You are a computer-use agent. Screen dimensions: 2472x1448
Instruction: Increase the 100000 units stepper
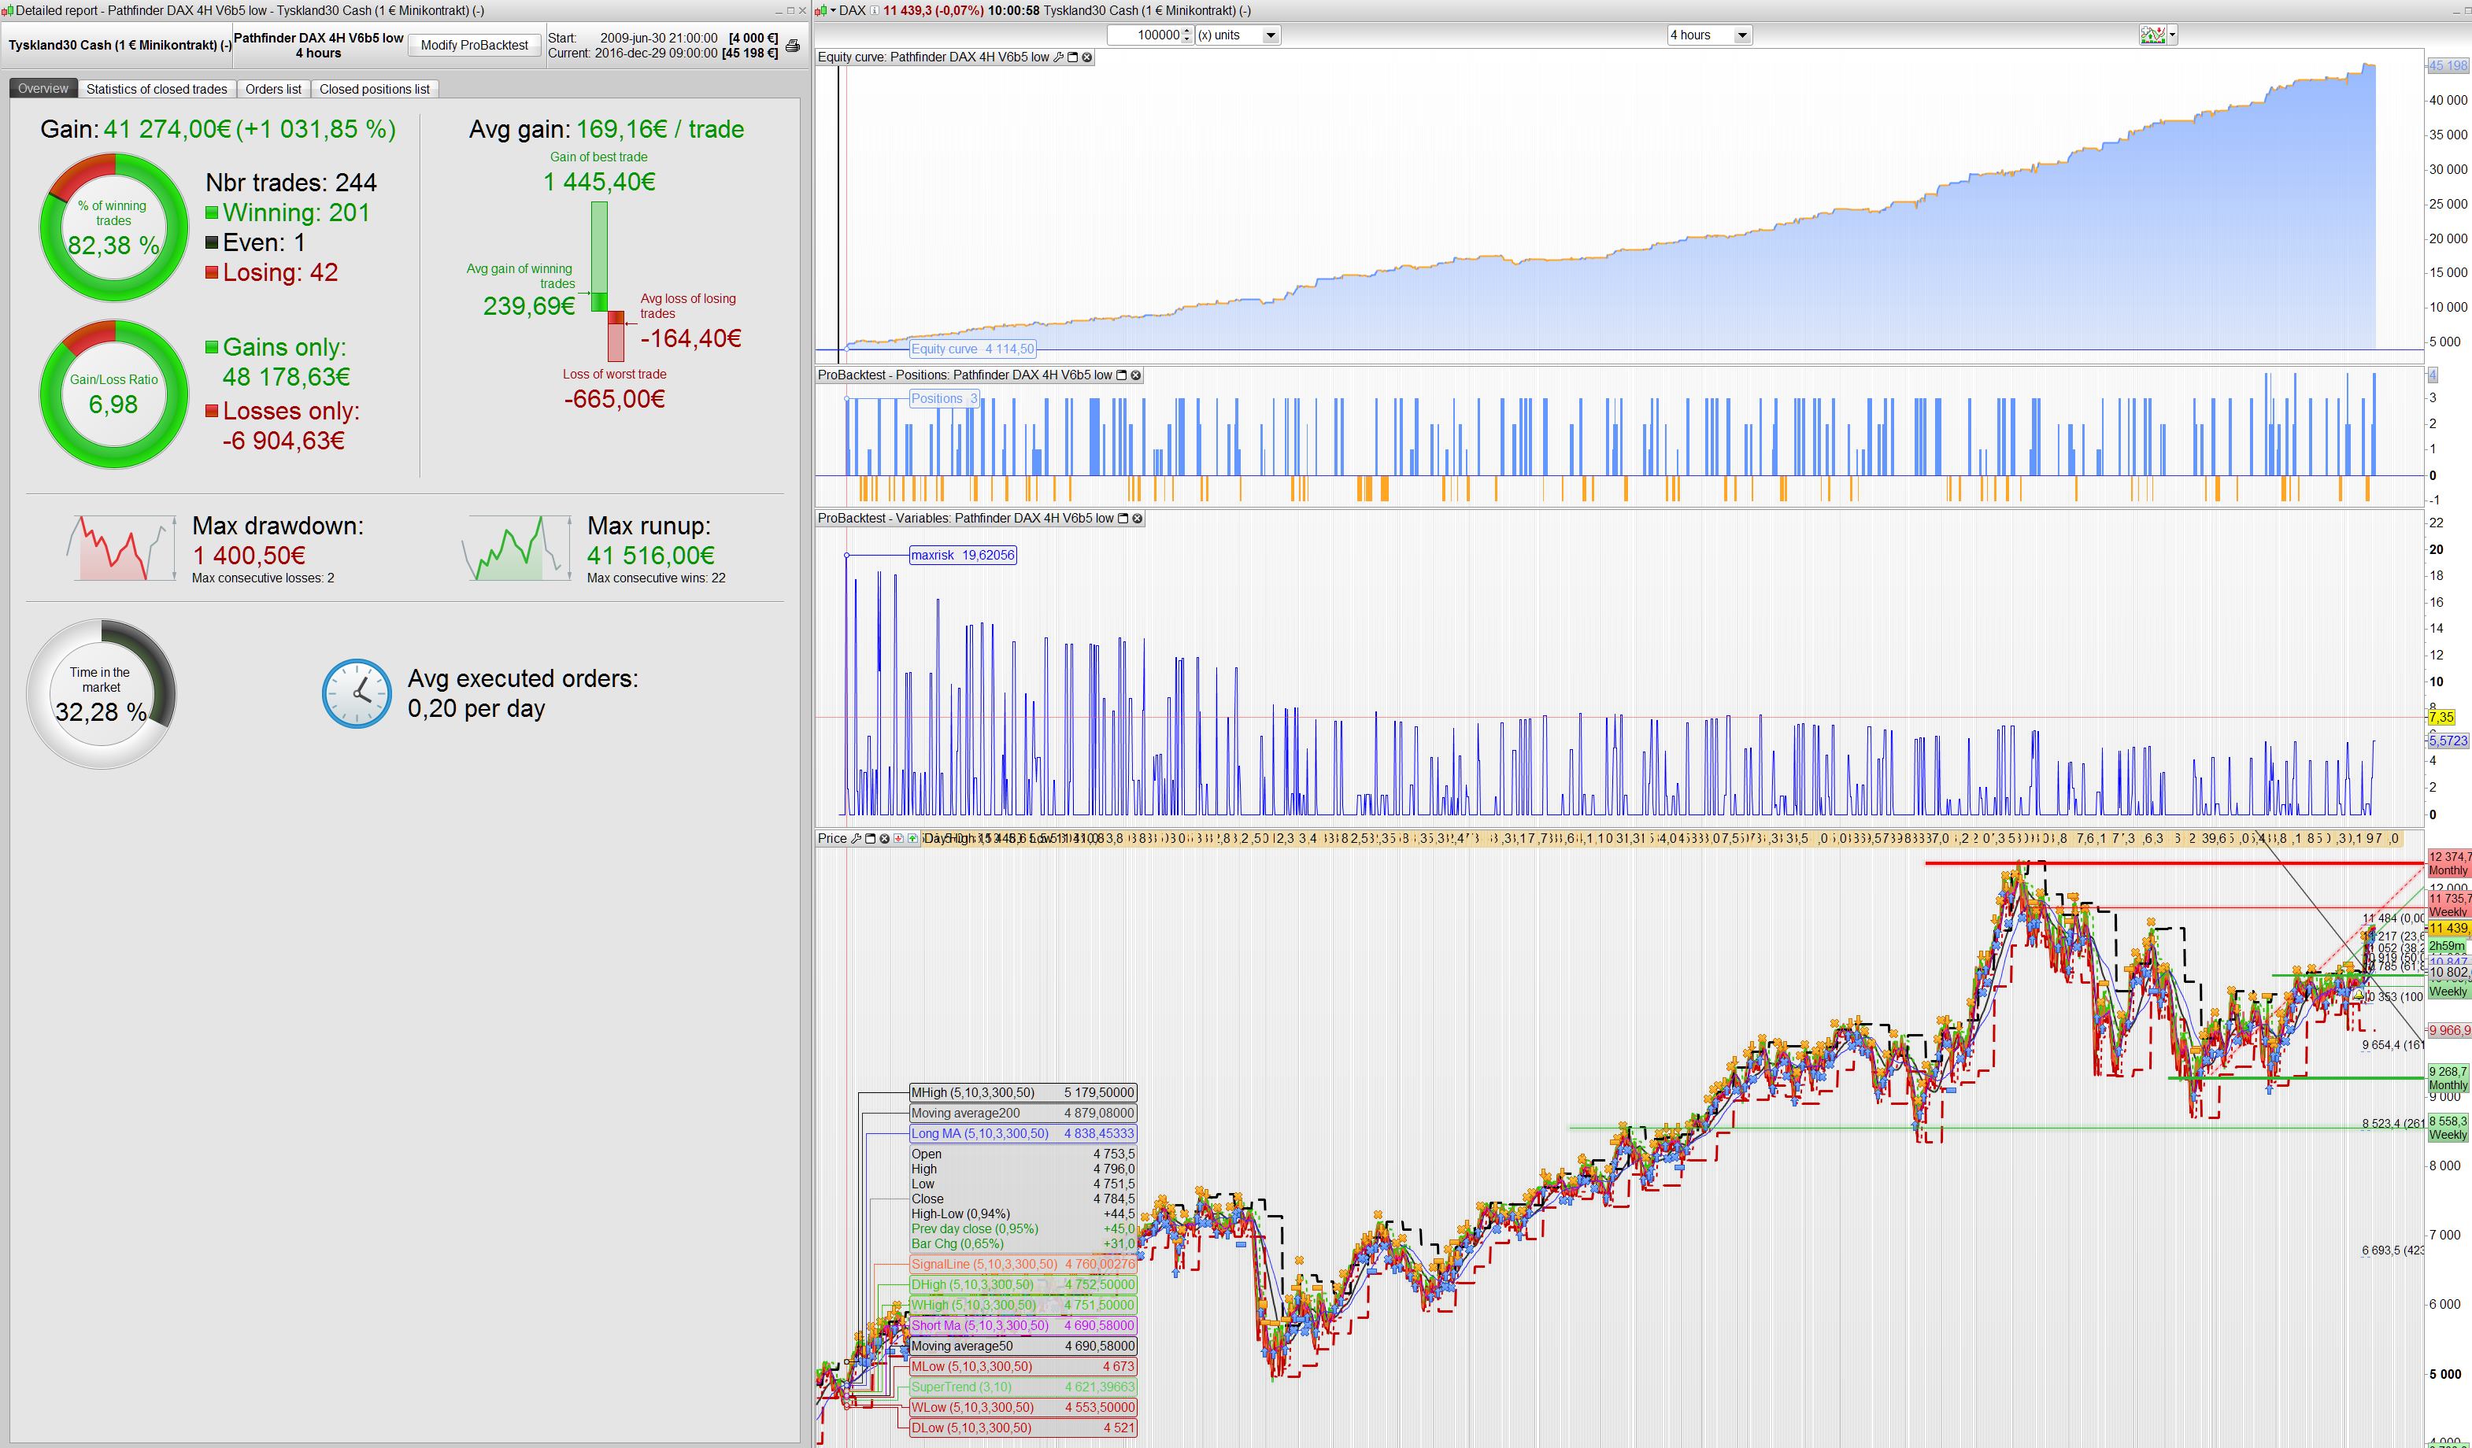(1187, 31)
